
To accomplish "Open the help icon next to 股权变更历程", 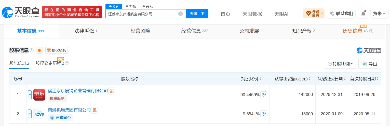I will click(x=67, y=63).
